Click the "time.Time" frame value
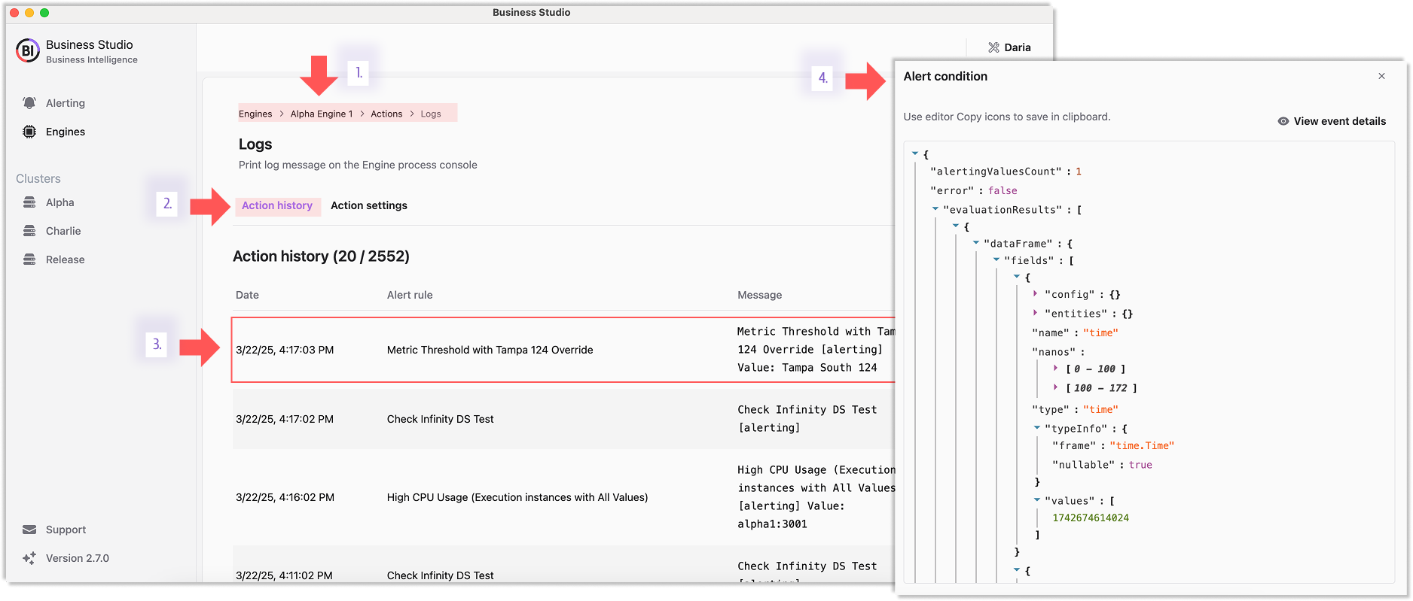This screenshot has height=601, width=1413. click(1142, 445)
